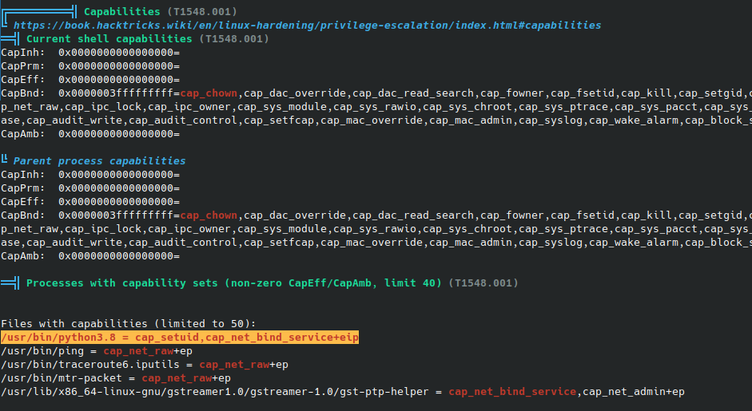Click cap_net_admin+ep on the gst-ptp-helper line
752x411 pixels.
pos(634,392)
